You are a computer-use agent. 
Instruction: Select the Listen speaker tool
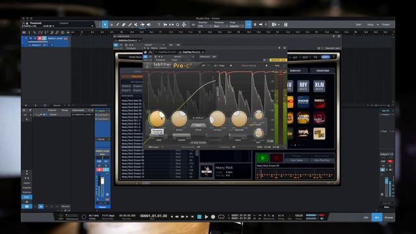click(149, 25)
